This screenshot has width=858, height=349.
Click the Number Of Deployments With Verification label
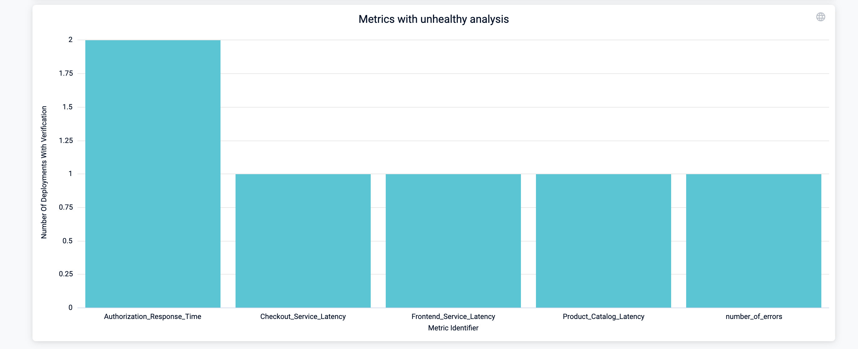[44, 172]
